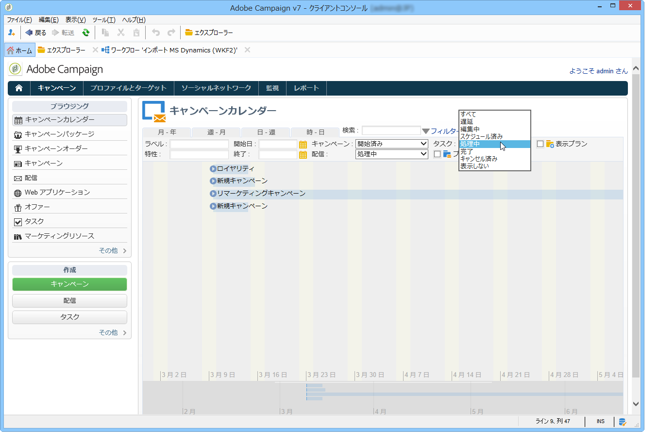Click the ラベル input field

199,144
